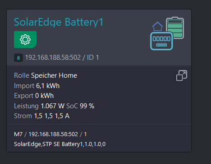Click the Leistung 1.067 W reading
This screenshot has height=164, width=211.
click(39, 106)
